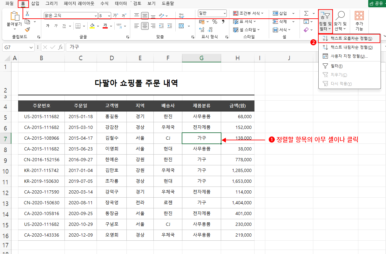This screenshot has width=386, height=254.
Task: Open the border style dropdown arrow
Action: 84,26
